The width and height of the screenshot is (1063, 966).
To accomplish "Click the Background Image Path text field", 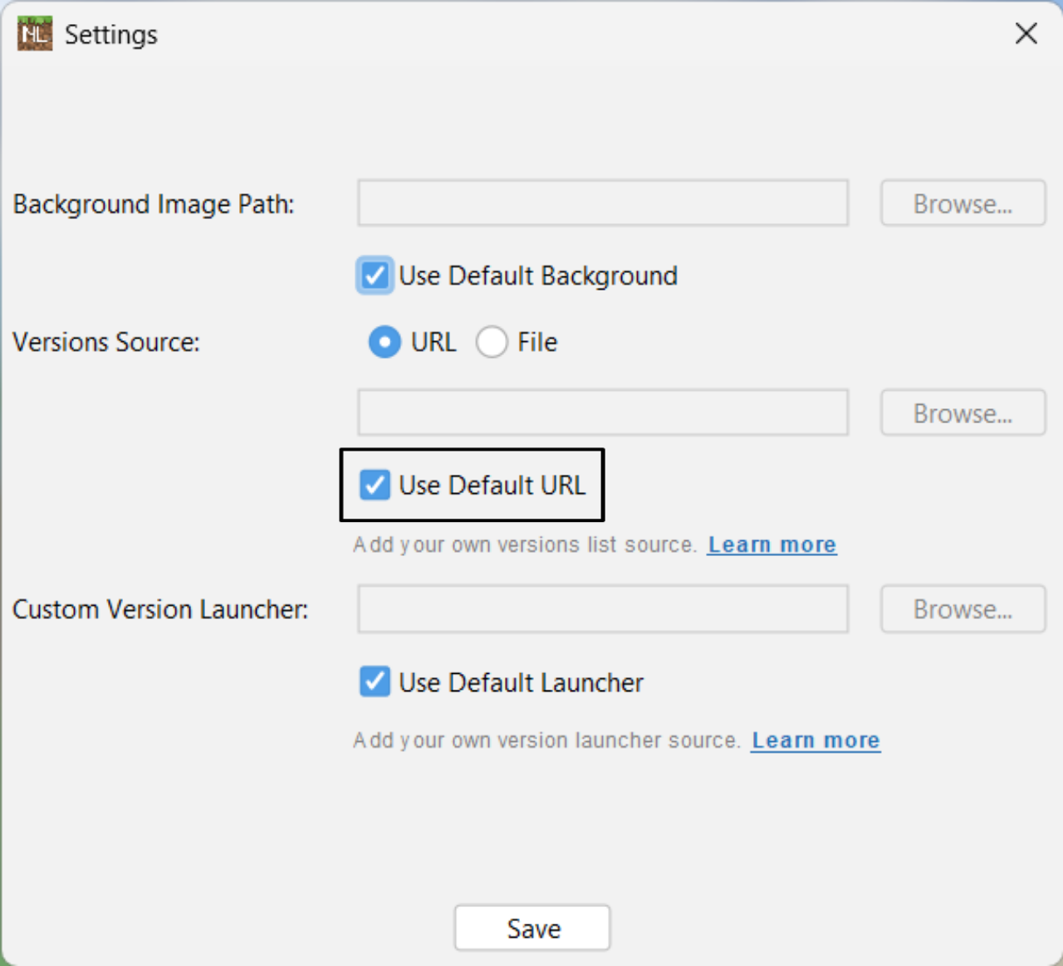I will pos(602,203).
